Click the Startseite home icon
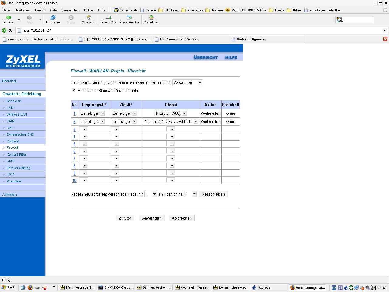The width and height of the screenshot is (389, 292). (x=89, y=18)
